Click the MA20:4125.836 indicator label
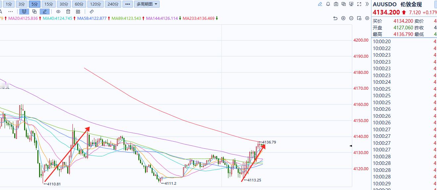This screenshot has height=190, width=437. (23, 18)
